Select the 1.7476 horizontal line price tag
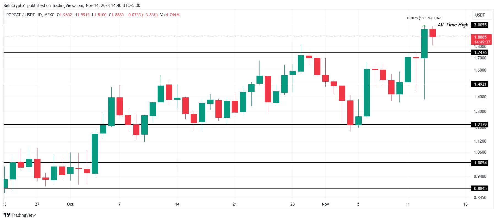The width and height of the screenshot is (497, 221). point(480,52)
